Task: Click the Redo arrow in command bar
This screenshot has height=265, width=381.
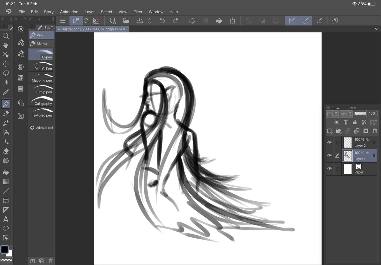Action: [x=176, y=21]
